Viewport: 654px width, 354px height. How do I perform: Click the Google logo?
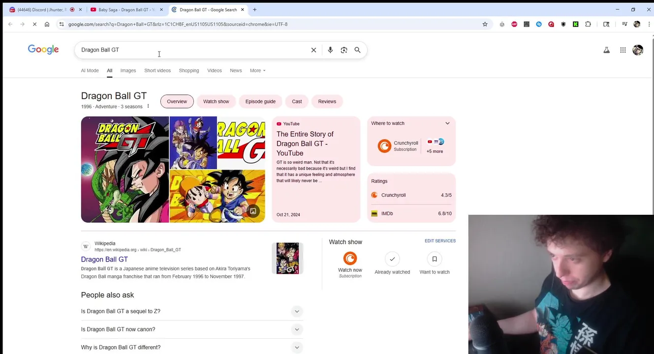43,50
